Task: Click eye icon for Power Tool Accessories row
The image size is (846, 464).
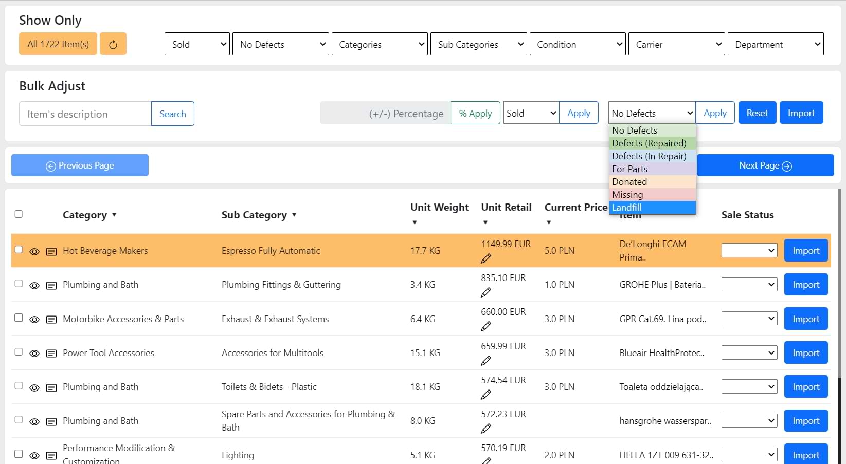Action: point(34,354)
